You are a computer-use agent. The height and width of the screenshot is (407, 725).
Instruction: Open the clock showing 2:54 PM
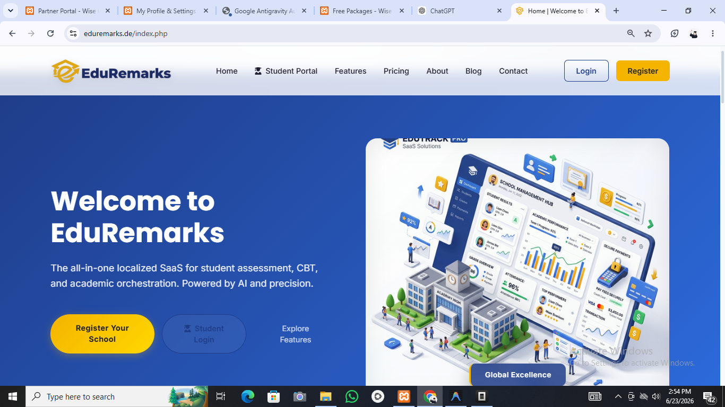[x=680, y=396]
